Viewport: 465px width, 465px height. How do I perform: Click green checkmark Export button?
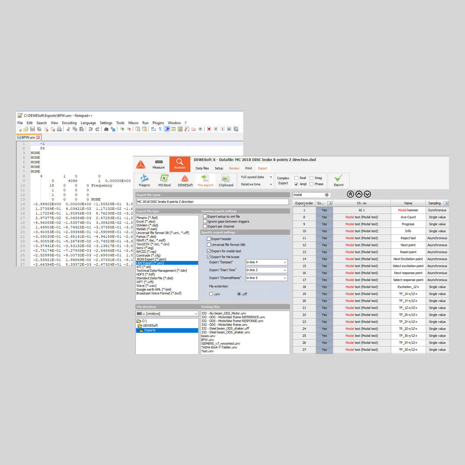[x=338, y=180]
